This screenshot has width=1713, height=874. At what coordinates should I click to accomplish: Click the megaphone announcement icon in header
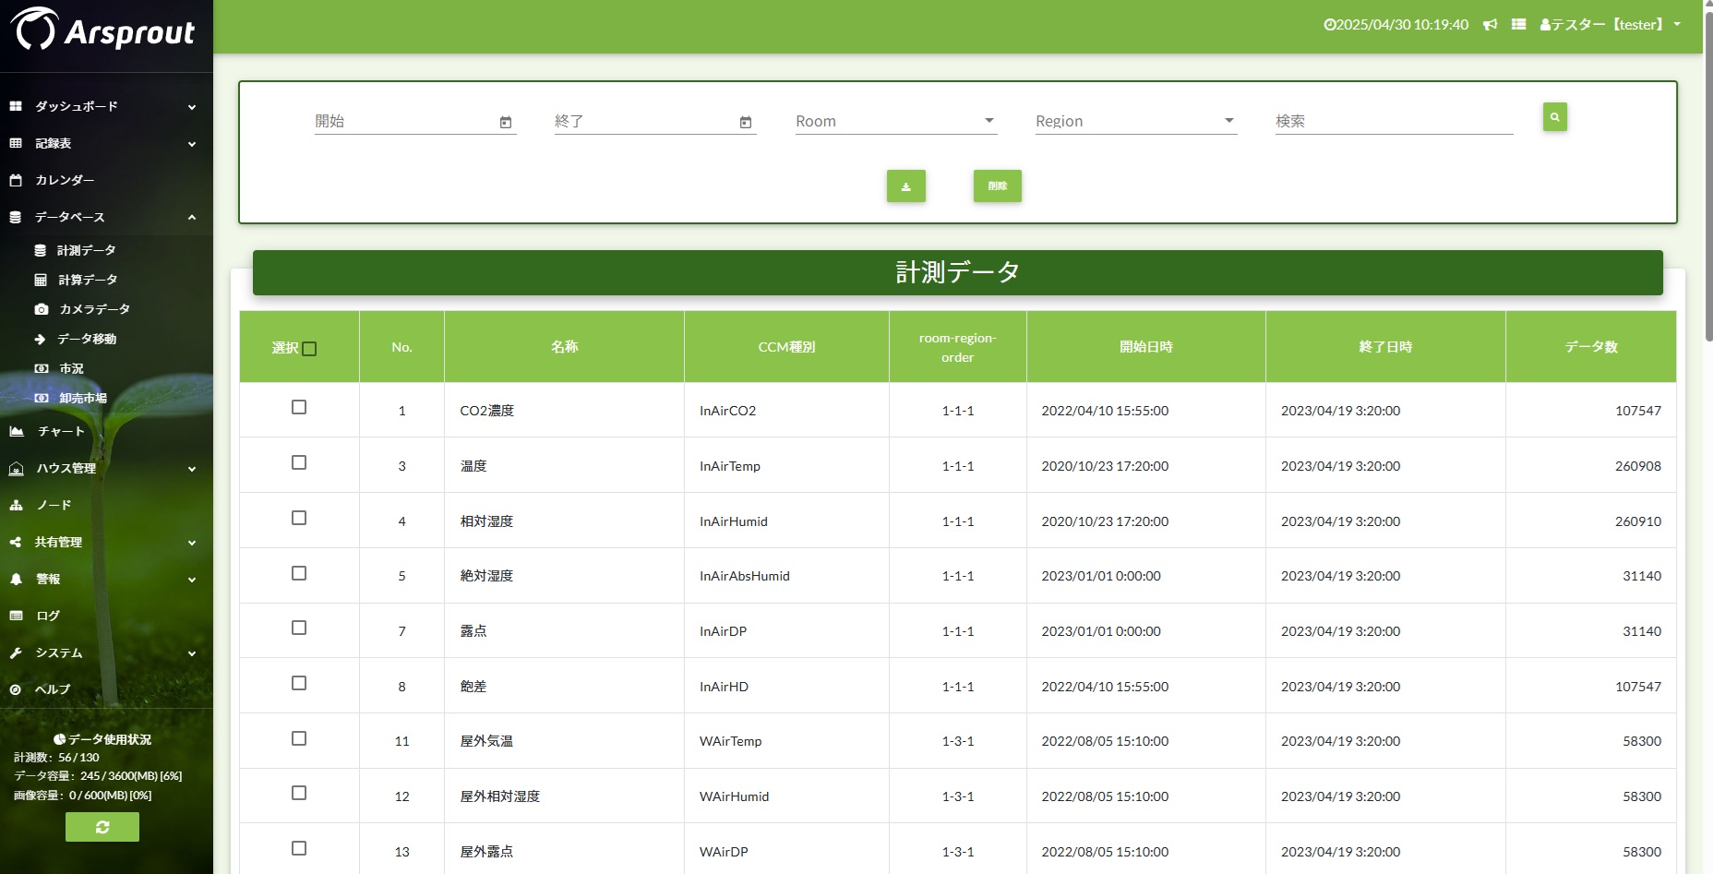(x=1490, y=25)
